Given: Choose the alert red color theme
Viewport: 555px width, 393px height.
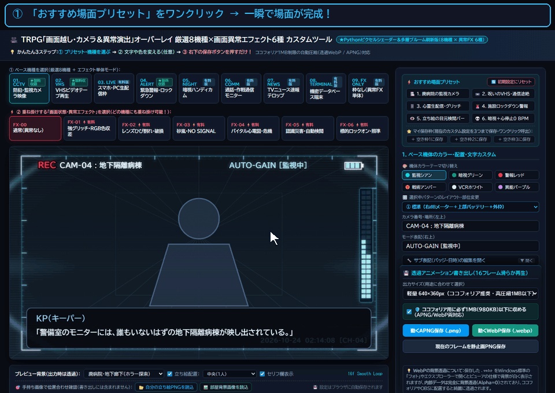Looking at the screenshot, I should click(516, 175).
